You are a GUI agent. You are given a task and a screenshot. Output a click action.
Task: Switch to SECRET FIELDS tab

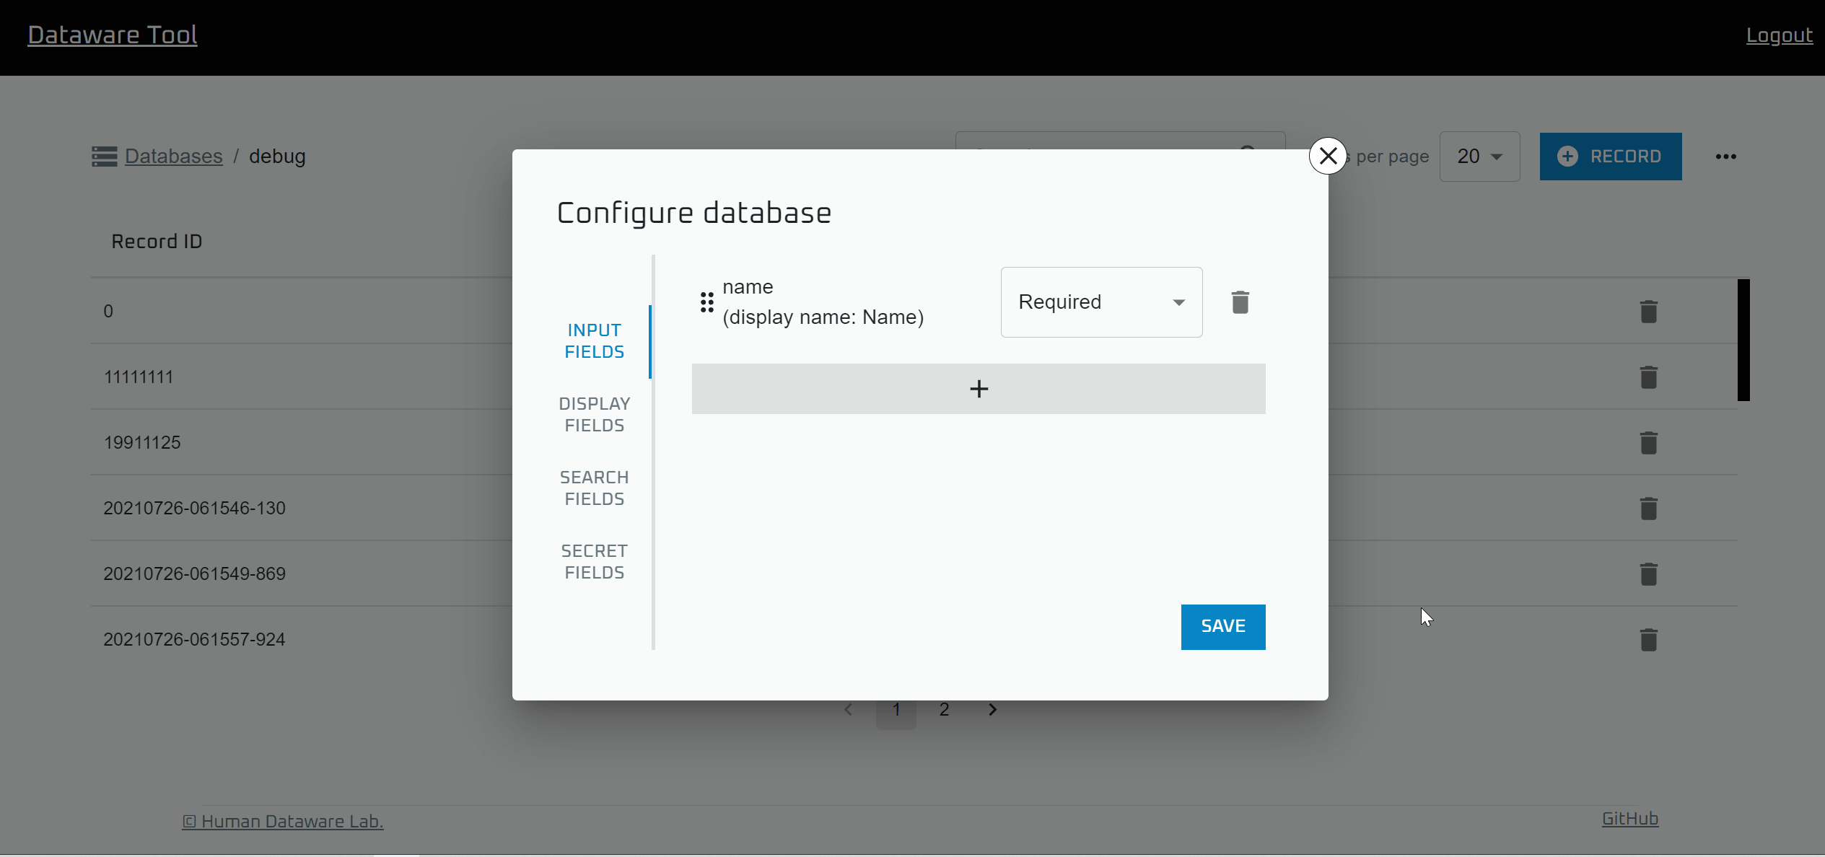pos(593,561)
